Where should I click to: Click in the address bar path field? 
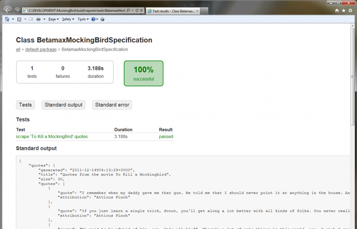tap(77, 10)
